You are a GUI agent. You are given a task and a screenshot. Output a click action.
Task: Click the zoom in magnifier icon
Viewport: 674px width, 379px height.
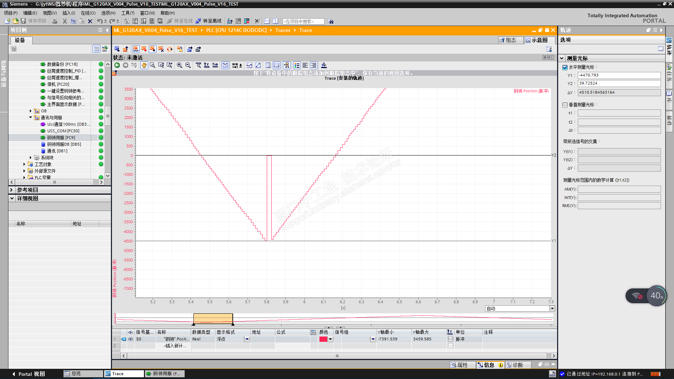click(179, 65)
